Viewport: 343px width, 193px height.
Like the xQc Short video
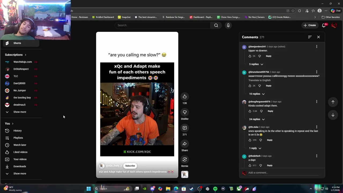point(185,96)
